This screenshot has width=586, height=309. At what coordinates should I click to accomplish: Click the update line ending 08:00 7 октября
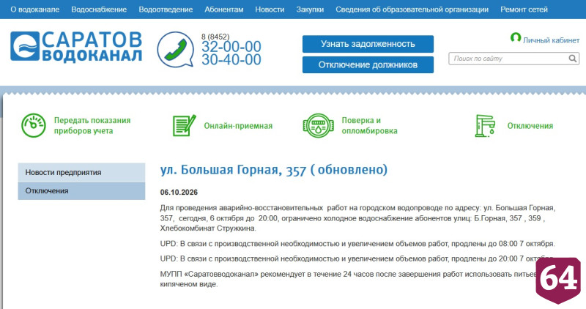point(357,244)
